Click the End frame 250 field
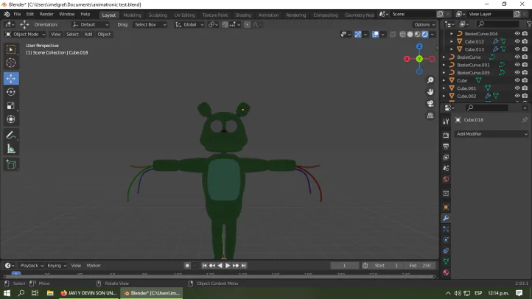 tap(420, 265)
